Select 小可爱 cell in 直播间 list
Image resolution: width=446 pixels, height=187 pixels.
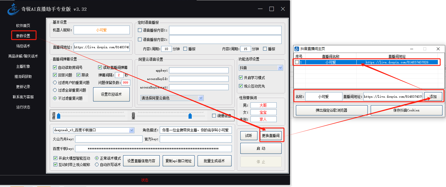click(331, 62)
